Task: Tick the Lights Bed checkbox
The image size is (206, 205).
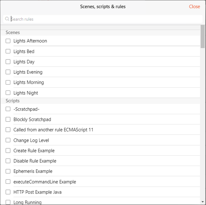Action: [x=8, y=51]
